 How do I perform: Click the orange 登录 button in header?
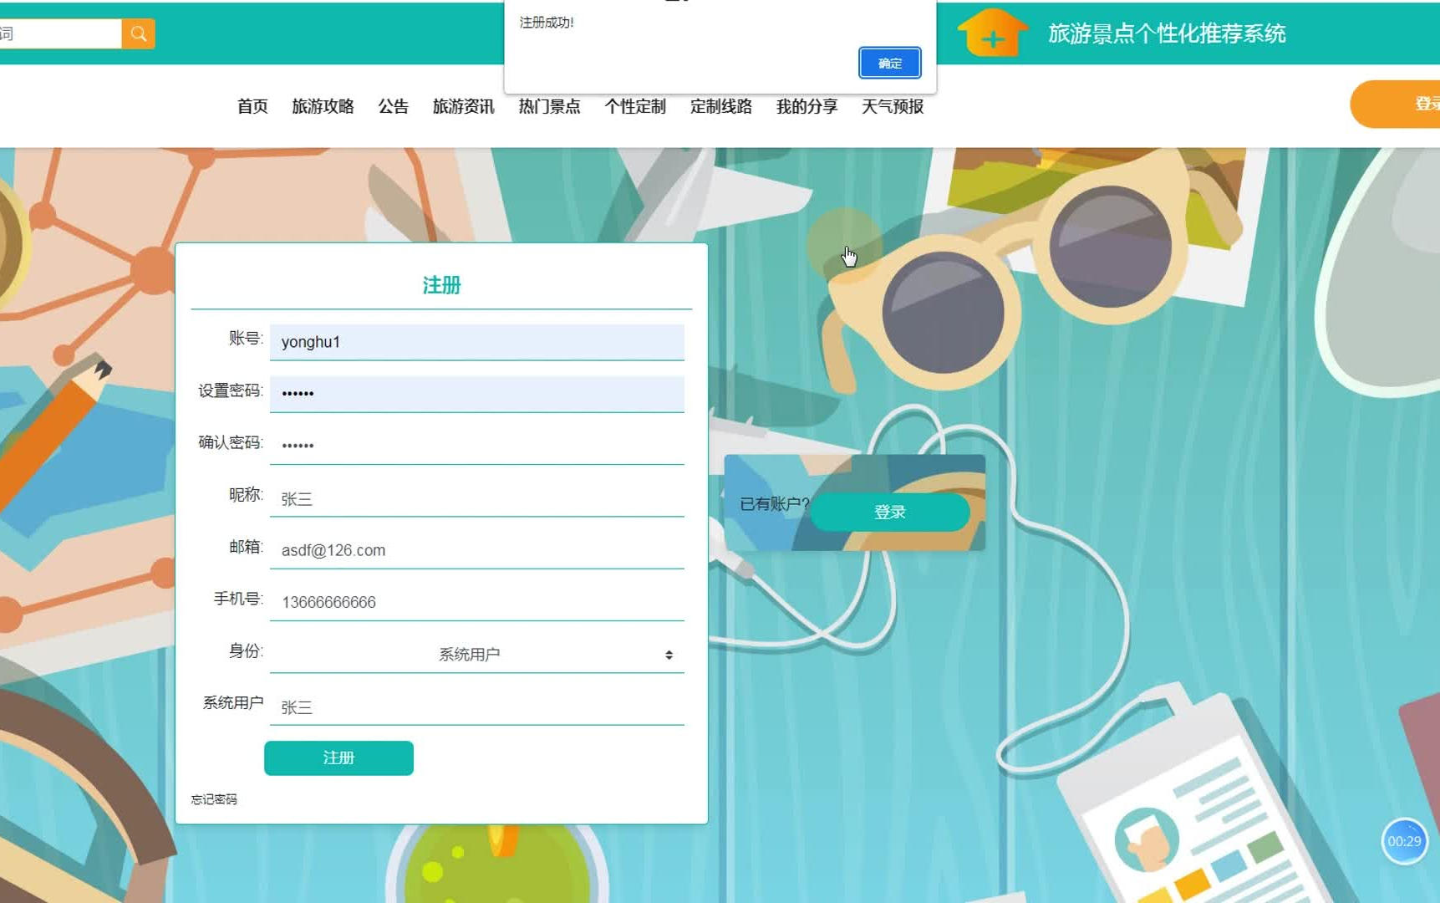pos(1396,104)
